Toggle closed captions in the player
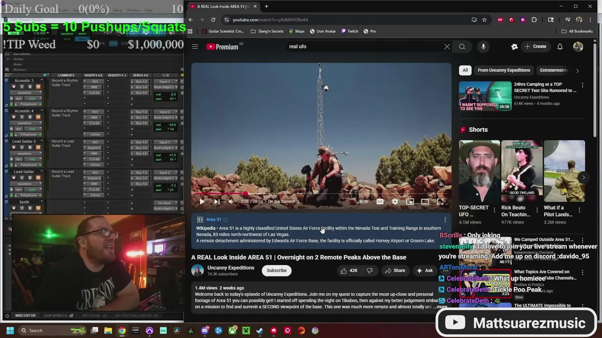 click(380, 201)
